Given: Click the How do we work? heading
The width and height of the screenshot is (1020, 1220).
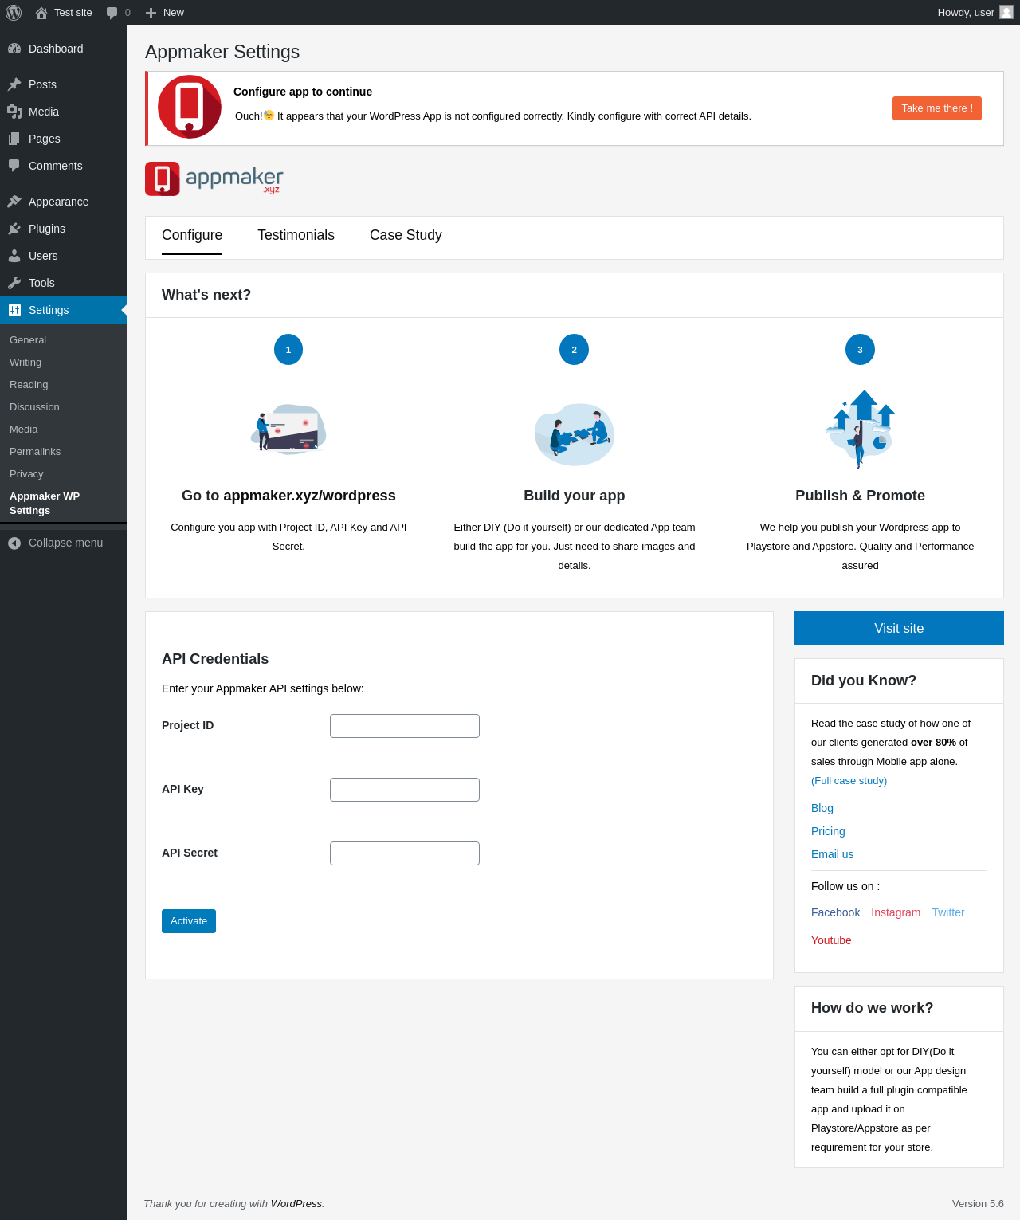Looking at the screenshot, I should [x=873, y=1008].
